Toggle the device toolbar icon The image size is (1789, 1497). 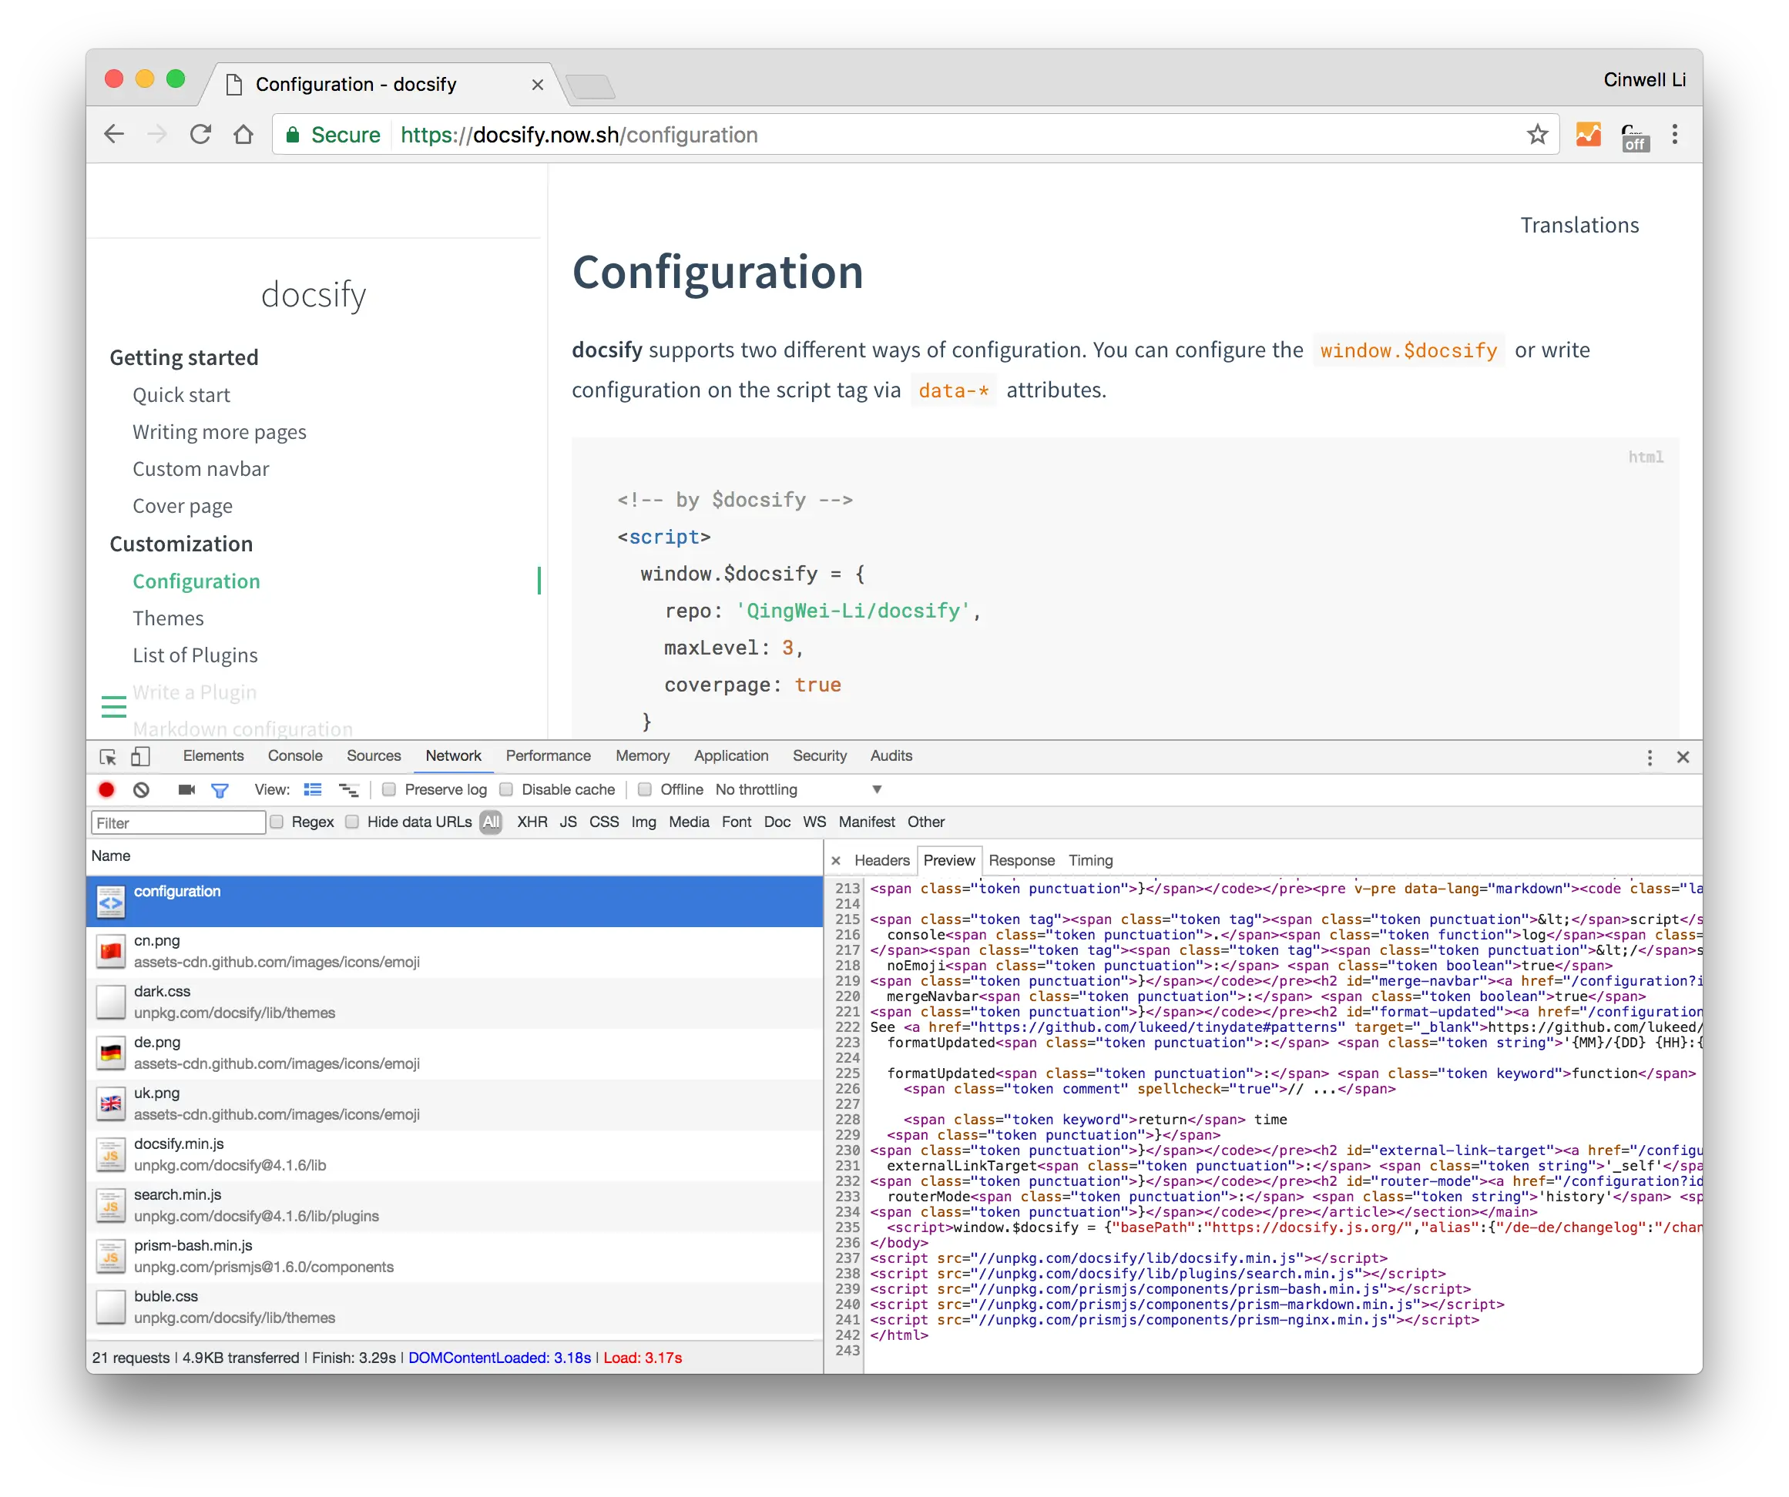140,756
